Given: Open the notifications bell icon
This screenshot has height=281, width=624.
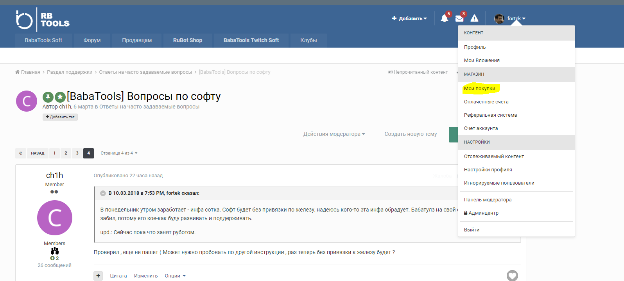Looking at the screenshot, I should click(x=444, y=18).
